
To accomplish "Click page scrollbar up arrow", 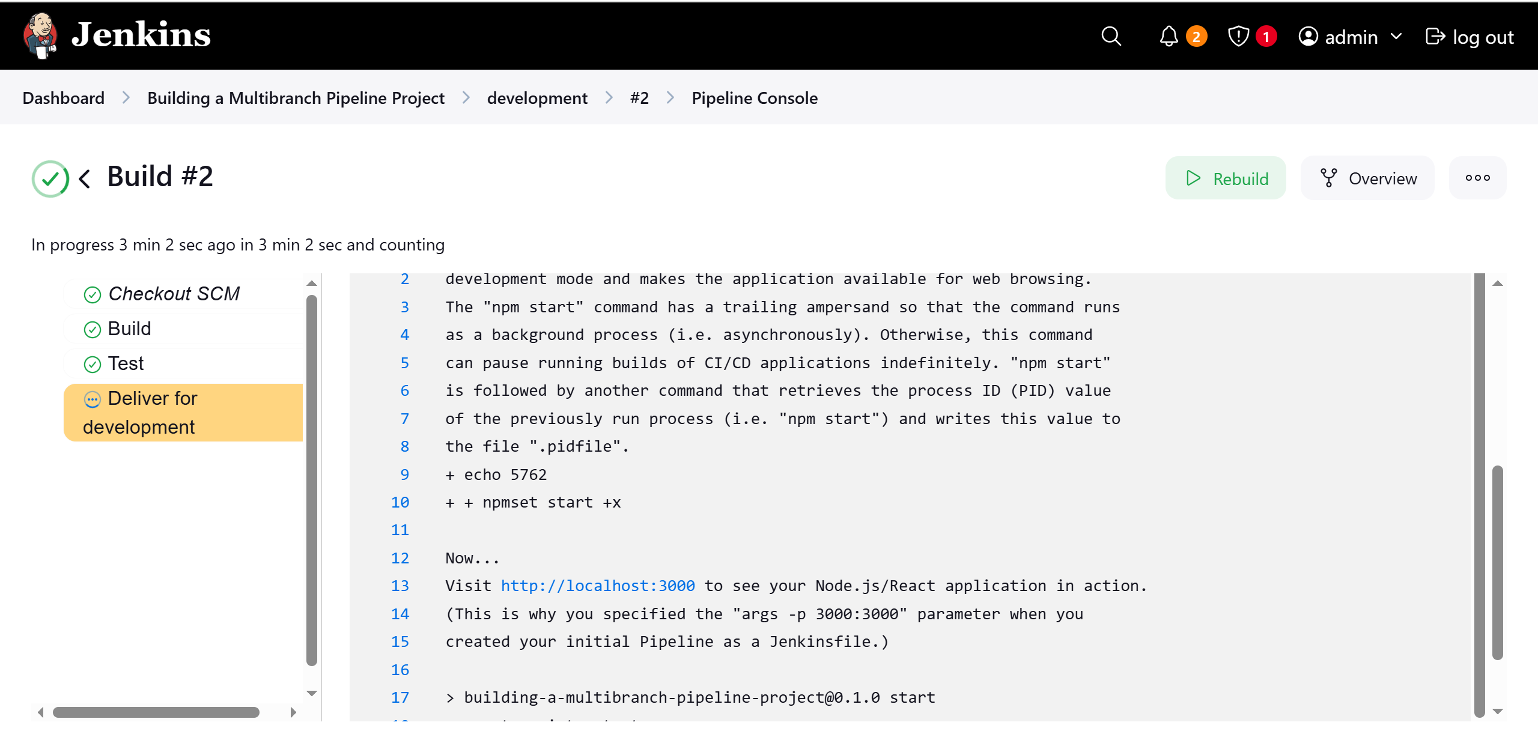I will (x=1498, y=284).
